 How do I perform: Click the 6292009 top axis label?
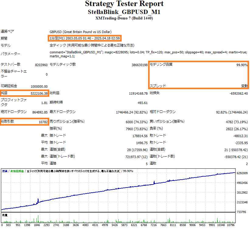(x=242, y=173)
